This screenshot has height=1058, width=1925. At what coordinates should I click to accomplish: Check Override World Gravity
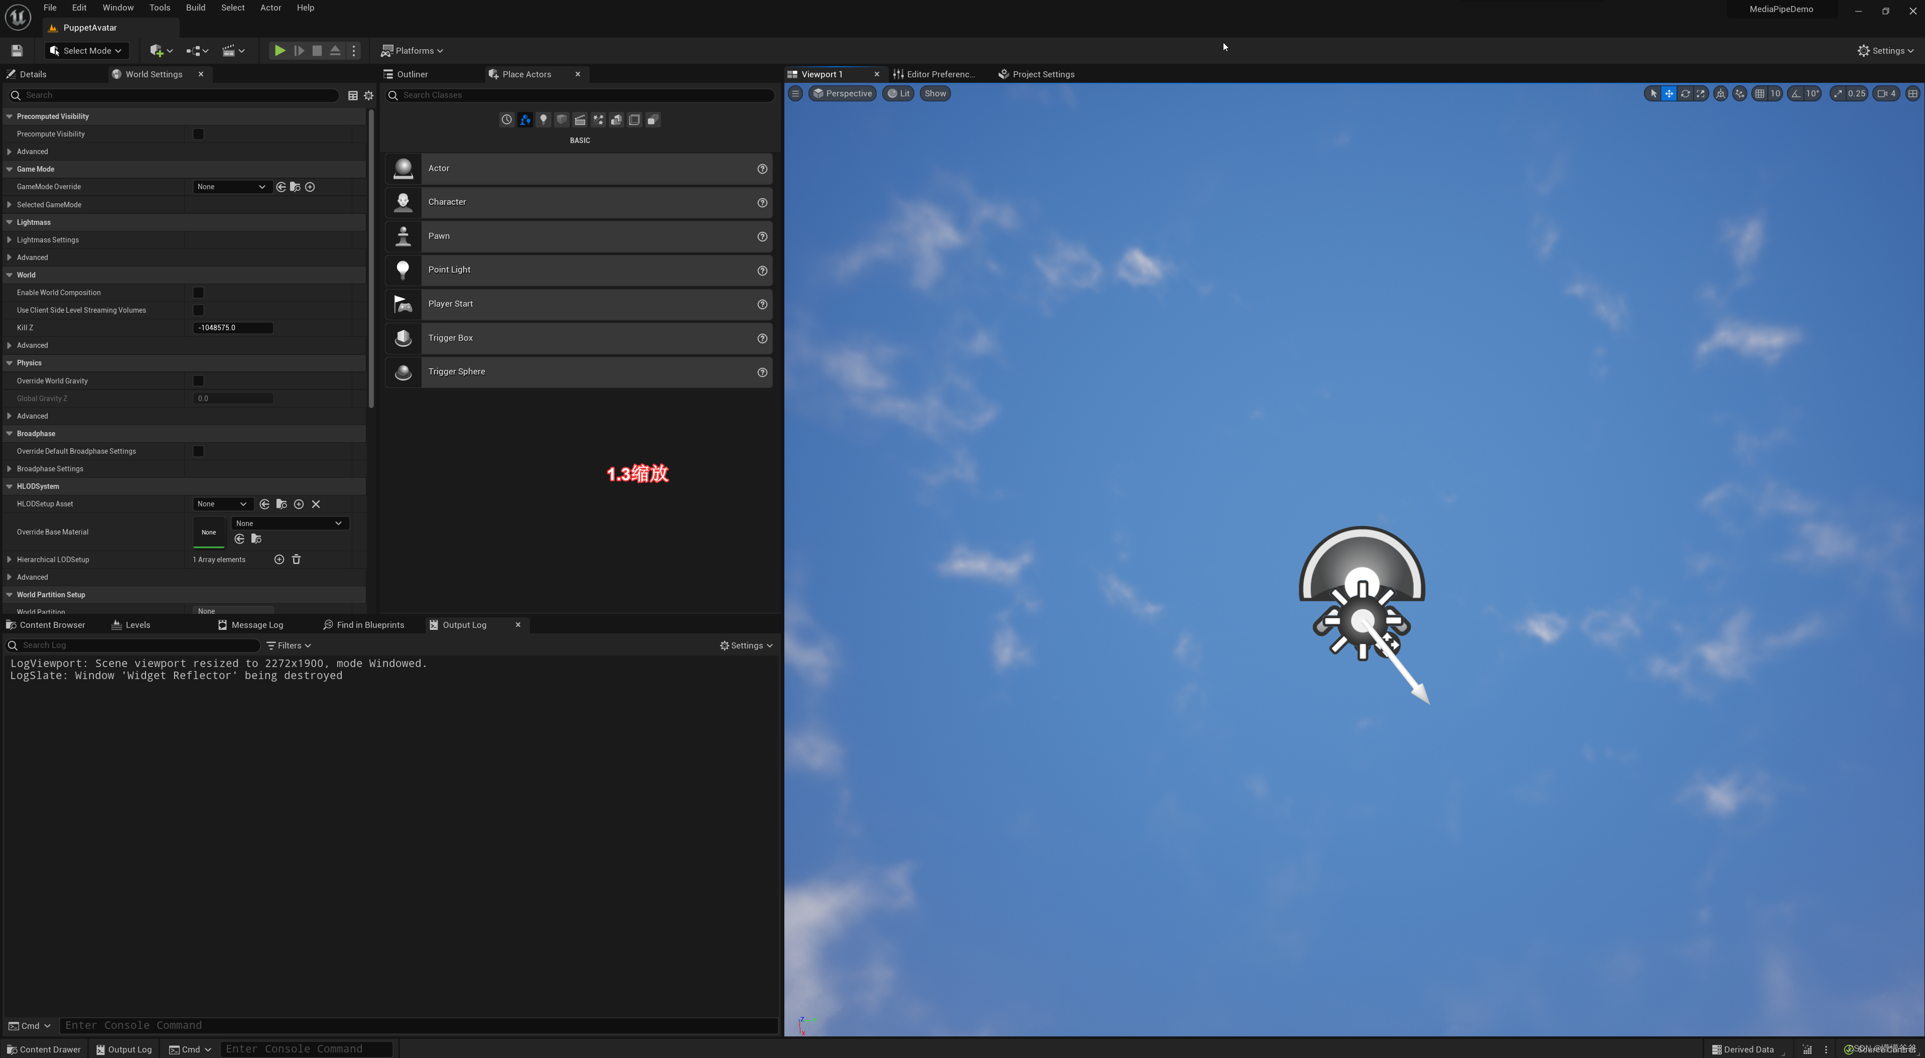[198, 380]
